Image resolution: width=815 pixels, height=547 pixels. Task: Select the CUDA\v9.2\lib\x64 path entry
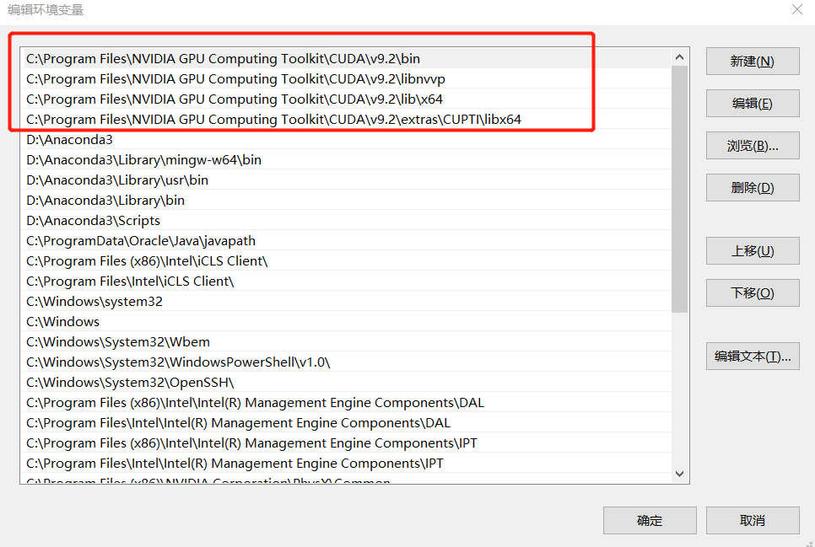(x=346, y=99)
